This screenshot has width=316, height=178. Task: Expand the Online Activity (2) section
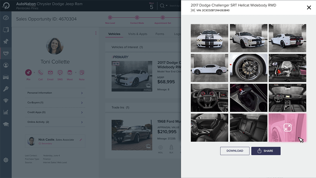pyautogui.click(x=55, y=122)
